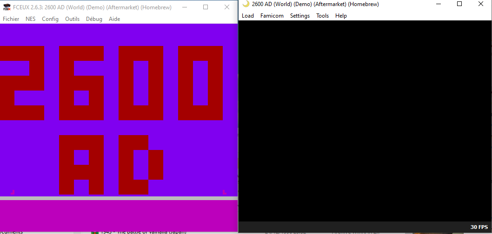The height and width of the screenshot is (234, 492).
Task: Open the Load menu in right emulator
Action: pos(247,16)
